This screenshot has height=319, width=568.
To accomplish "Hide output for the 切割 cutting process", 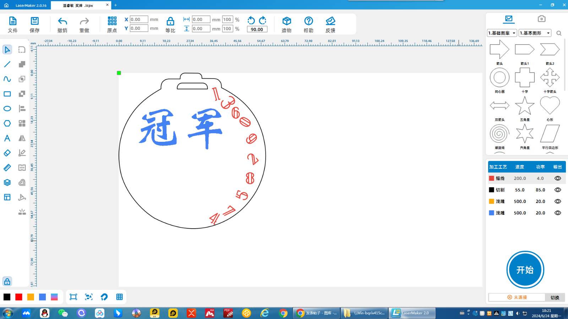I will pyautogui.click(x=557, y=190).
